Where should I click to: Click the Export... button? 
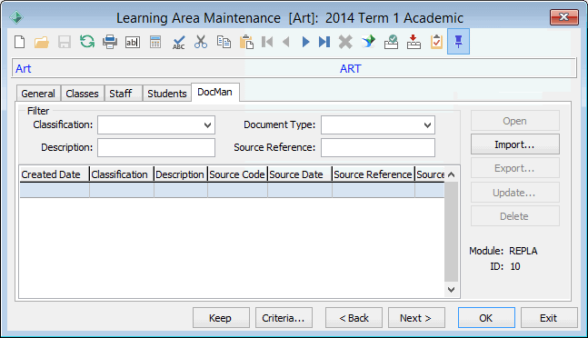point(515,168)
